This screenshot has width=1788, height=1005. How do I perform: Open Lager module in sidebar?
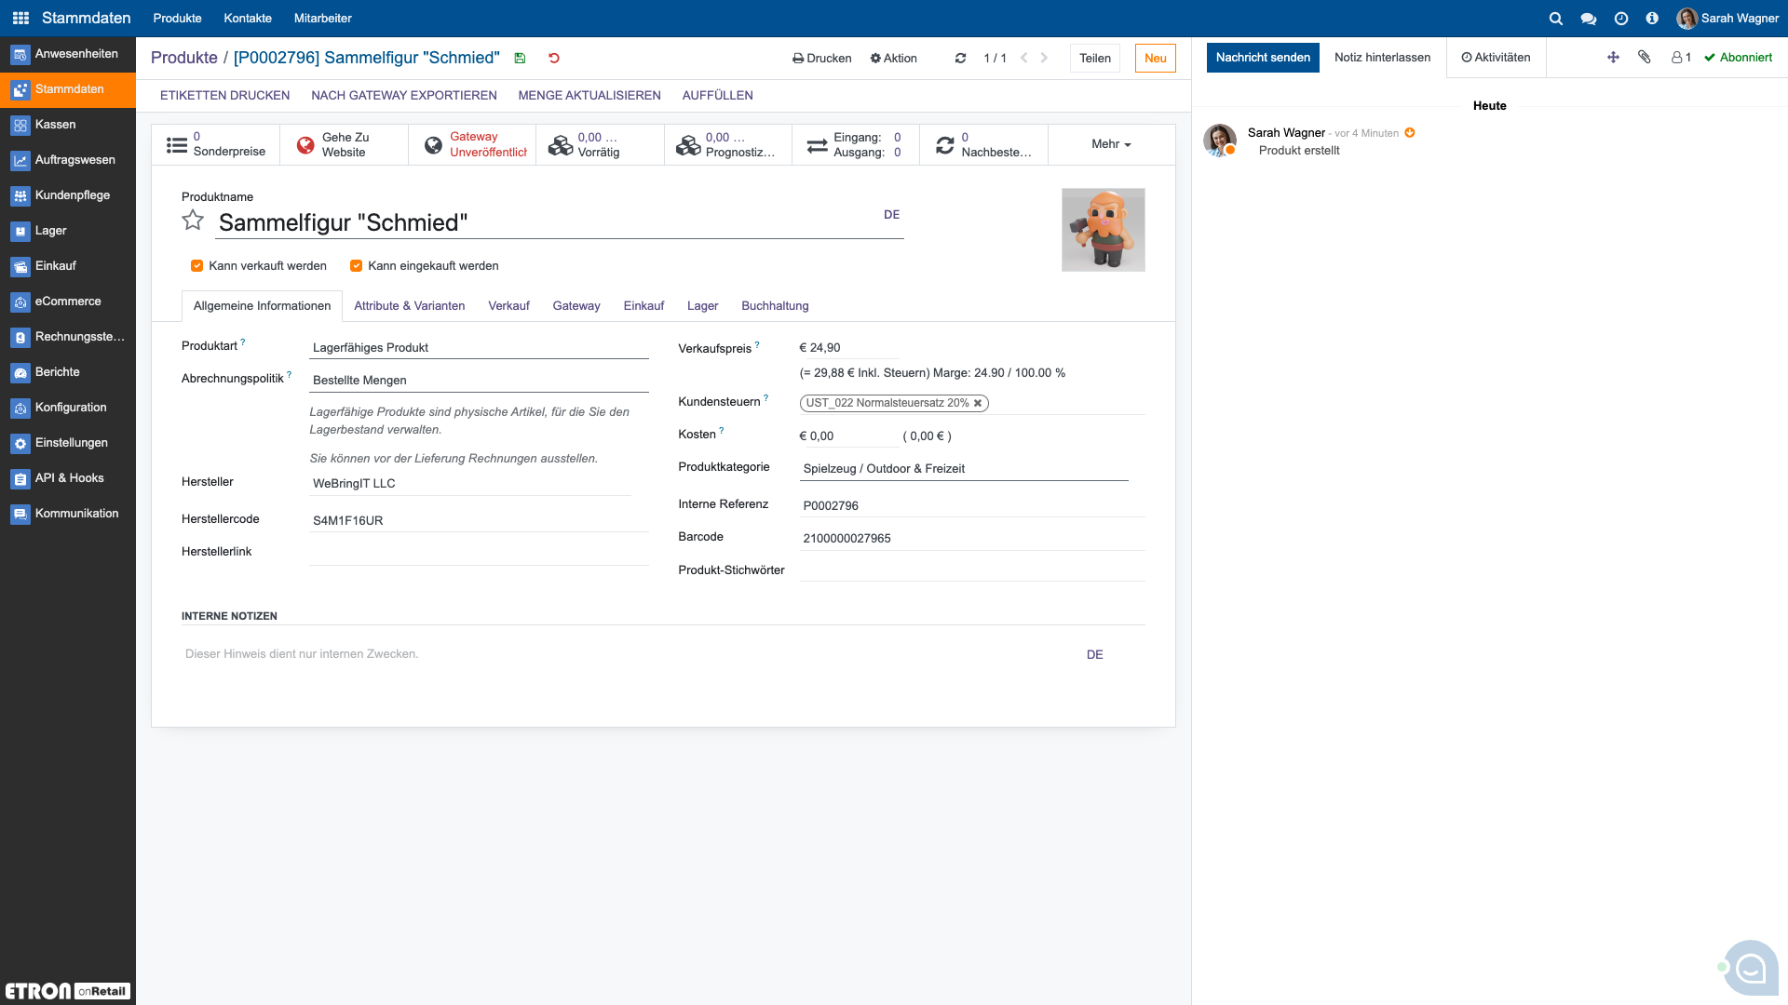[50, 230]
